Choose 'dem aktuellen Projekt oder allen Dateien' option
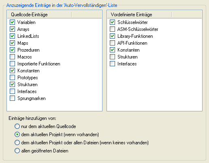Image resolution: width=209 pixels, height=163 pixels. [x=17, y=143]
